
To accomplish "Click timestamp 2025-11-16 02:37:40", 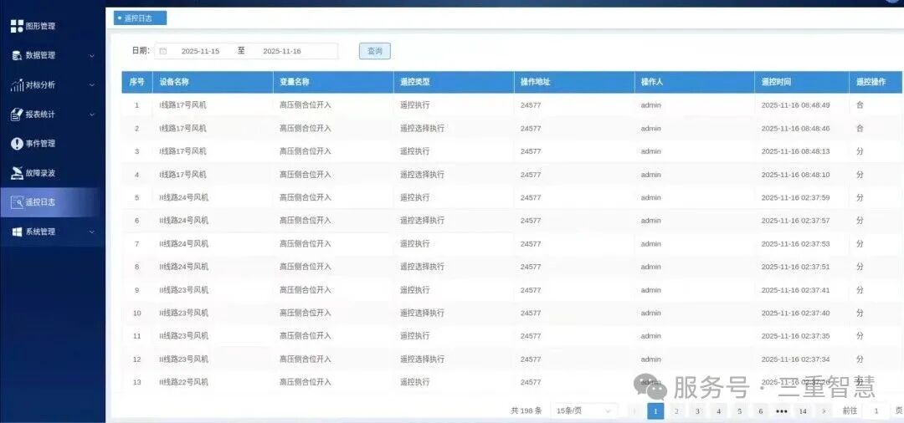I will [x=796, y=313].
